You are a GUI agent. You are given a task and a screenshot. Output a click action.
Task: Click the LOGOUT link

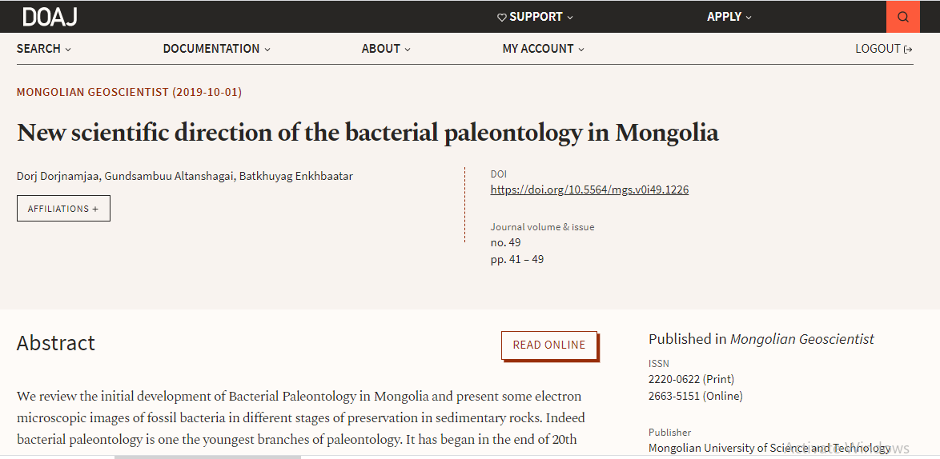tap(878, 49)
